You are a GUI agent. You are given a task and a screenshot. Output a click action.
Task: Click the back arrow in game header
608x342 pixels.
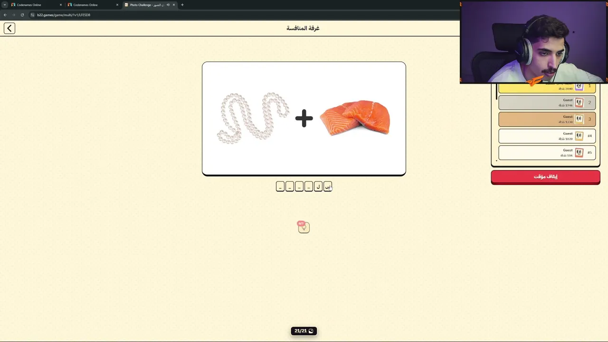click(x=9, y=28)
